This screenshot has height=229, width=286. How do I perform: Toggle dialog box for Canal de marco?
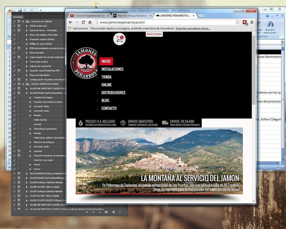[x=19, y=30]
